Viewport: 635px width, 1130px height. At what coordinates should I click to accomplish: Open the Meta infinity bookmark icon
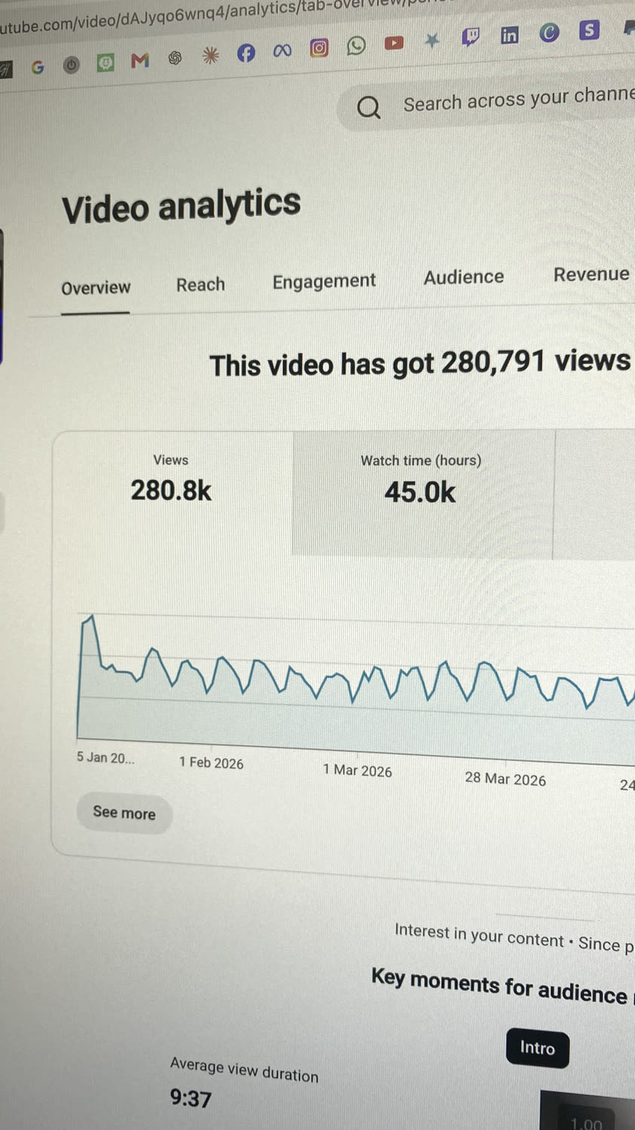282,50
